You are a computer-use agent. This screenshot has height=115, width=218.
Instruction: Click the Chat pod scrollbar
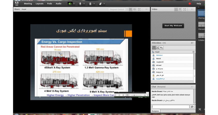coord(194,97)
